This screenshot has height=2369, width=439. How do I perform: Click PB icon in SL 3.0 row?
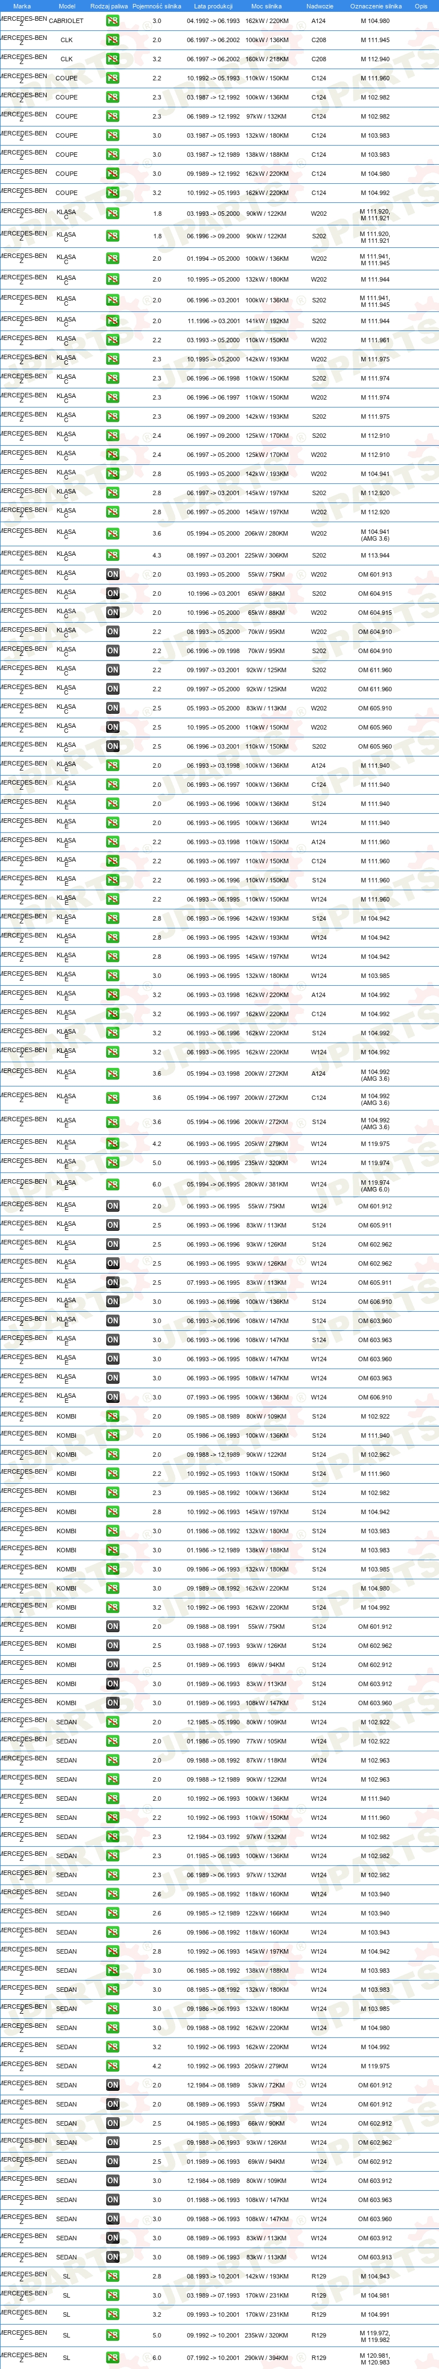click(112, 2295)
